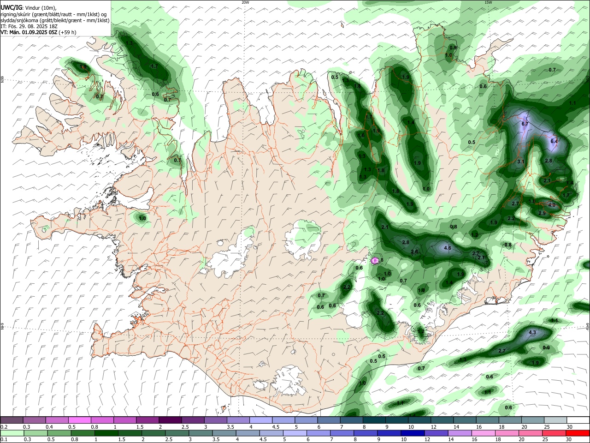Screen dimensions: 590x443
Task: Click the '0.4' label in the top legend row
Action: [x=49, y=427]
